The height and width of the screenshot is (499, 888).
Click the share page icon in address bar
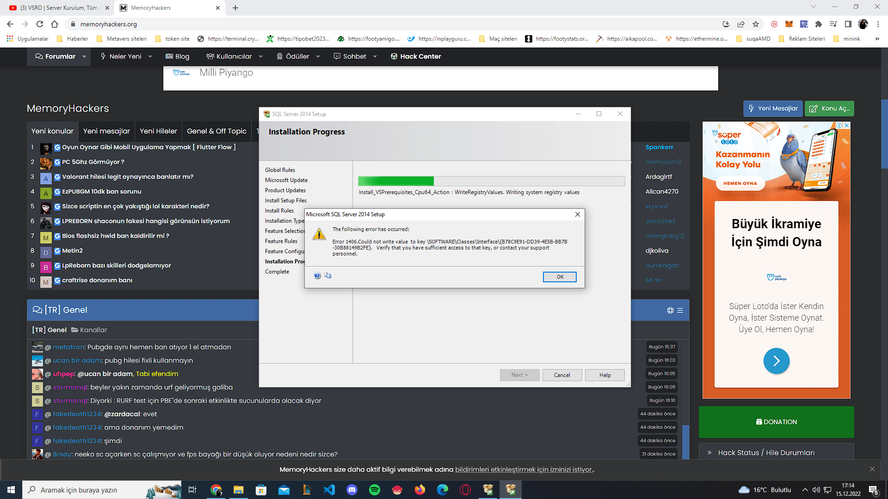tap(741, 24)
